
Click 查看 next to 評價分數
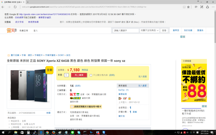click(135, 112)
